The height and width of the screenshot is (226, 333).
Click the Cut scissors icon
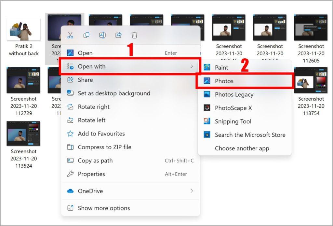tap(70, 35)
